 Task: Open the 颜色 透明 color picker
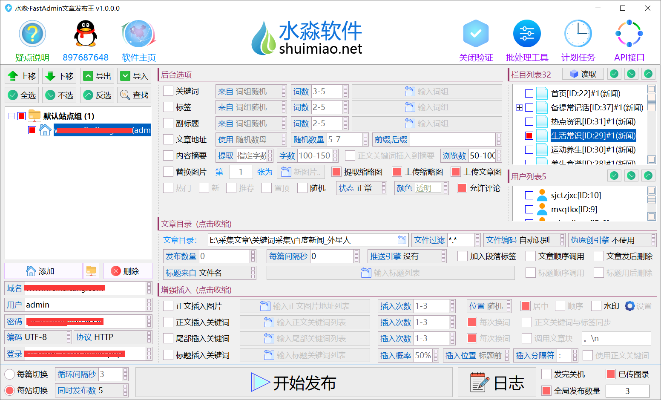[421, 188]
